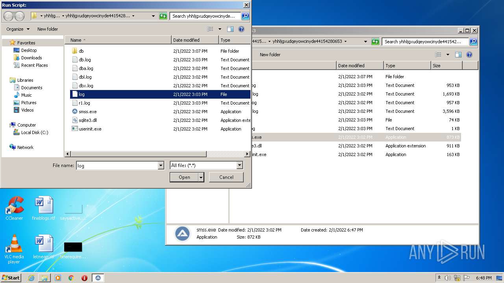Open Documents library in sidebar

31,88
